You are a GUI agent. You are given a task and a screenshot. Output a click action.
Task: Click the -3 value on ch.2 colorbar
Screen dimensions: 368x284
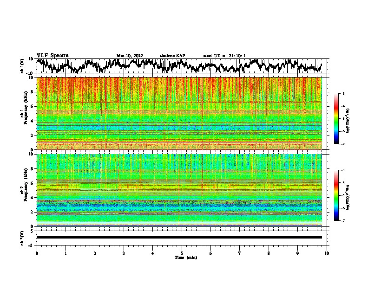point(343,170)
